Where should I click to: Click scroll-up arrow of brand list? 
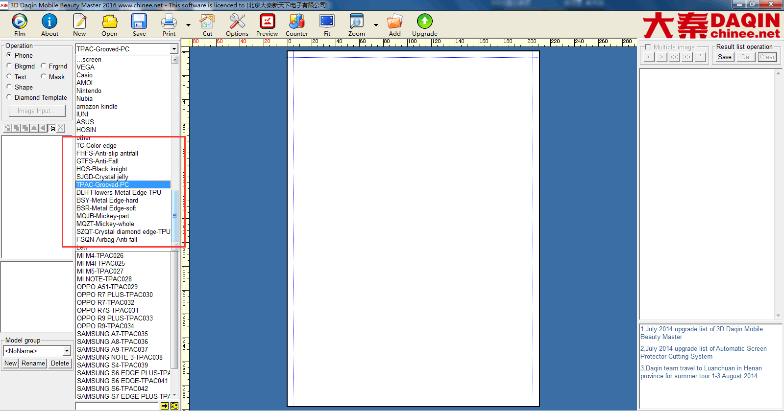pos(174,60)
